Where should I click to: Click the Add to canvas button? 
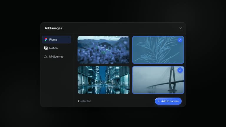(168, 101)
